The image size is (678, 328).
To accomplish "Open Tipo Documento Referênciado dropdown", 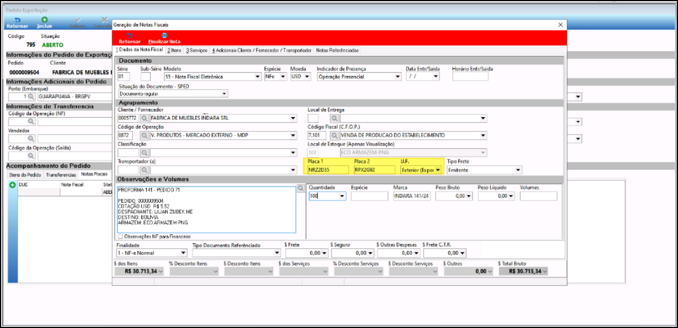I will pos(277,253).
